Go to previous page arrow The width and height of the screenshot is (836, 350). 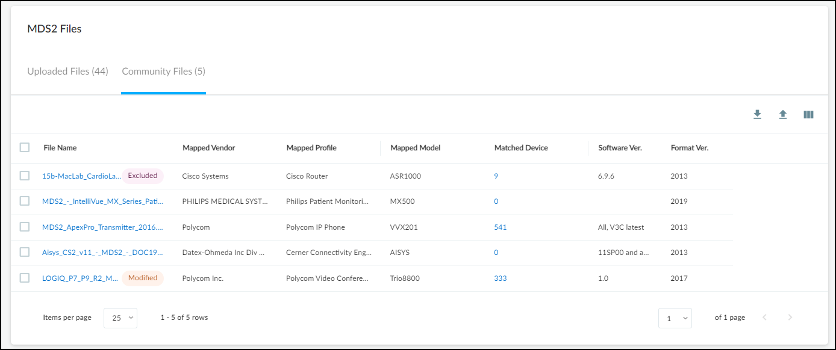coord(765,318)
